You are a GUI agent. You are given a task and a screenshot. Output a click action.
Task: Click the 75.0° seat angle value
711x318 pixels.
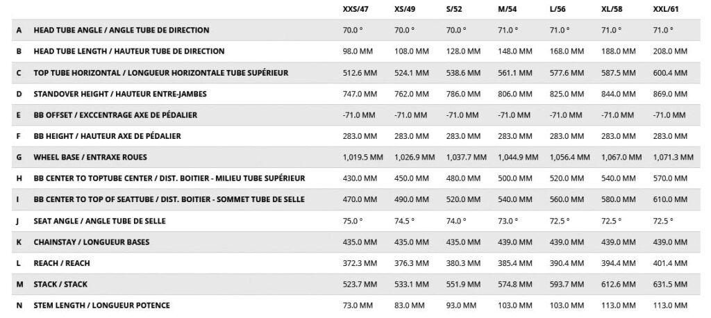[x=353, y=221]
